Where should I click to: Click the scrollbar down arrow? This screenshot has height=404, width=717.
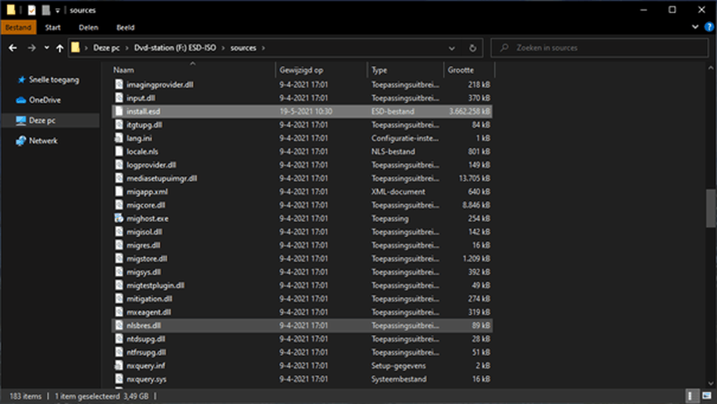click(x=710, y=384)
